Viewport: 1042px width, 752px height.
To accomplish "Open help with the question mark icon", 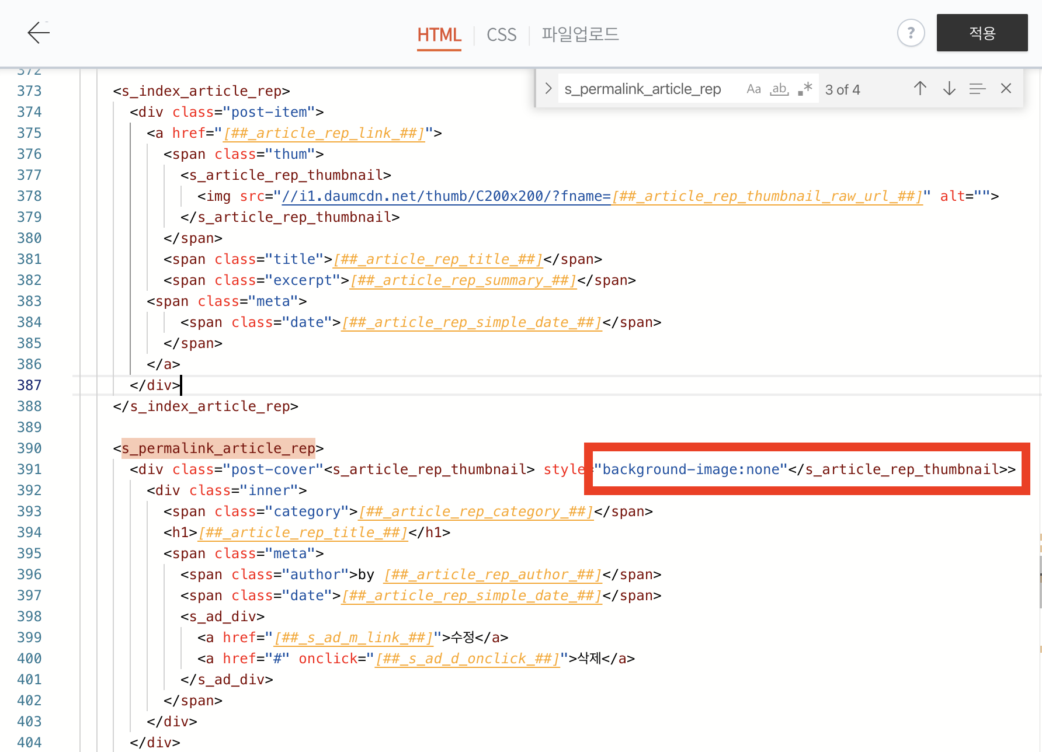I will [x=911, y=33].
